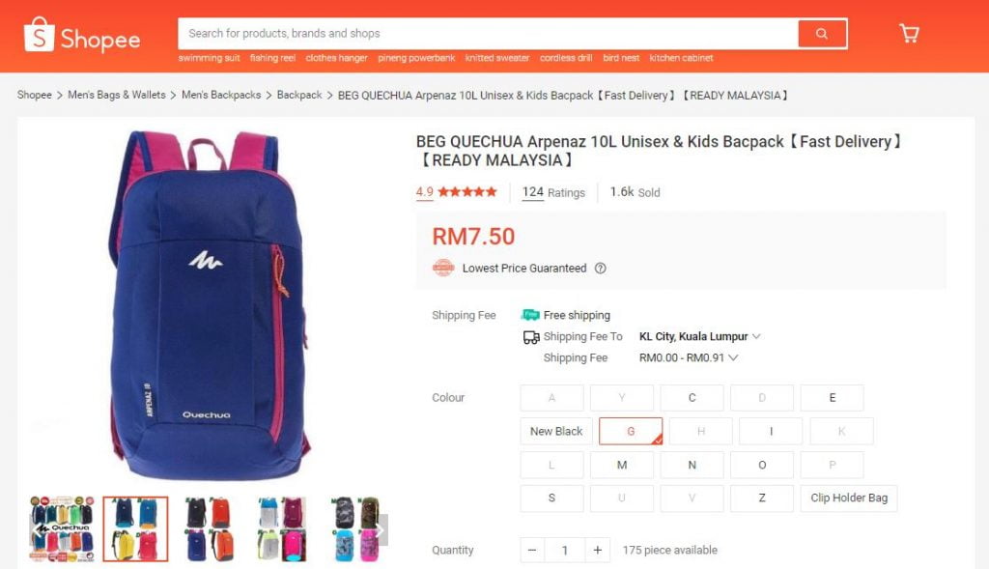Viewport: 989px width, 569px height.
Task: Open the shopping cart icon
Action: click(908, 34)
